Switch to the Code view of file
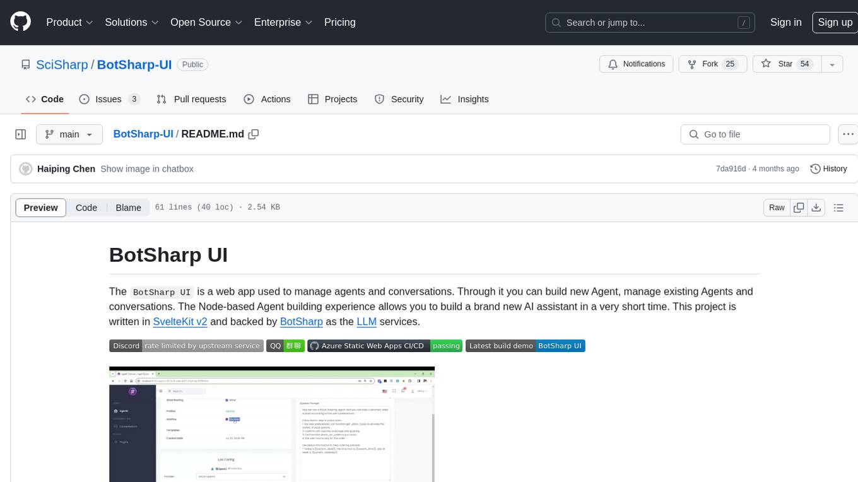Screen dimensions: 858x482 pyautogui.click(x=86, y=208)
